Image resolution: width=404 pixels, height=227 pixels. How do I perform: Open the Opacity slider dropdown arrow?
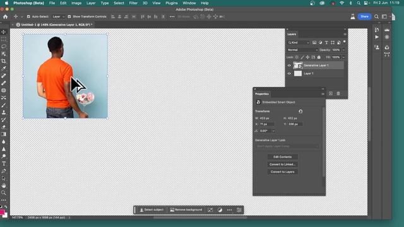click(x=343, y=50)
